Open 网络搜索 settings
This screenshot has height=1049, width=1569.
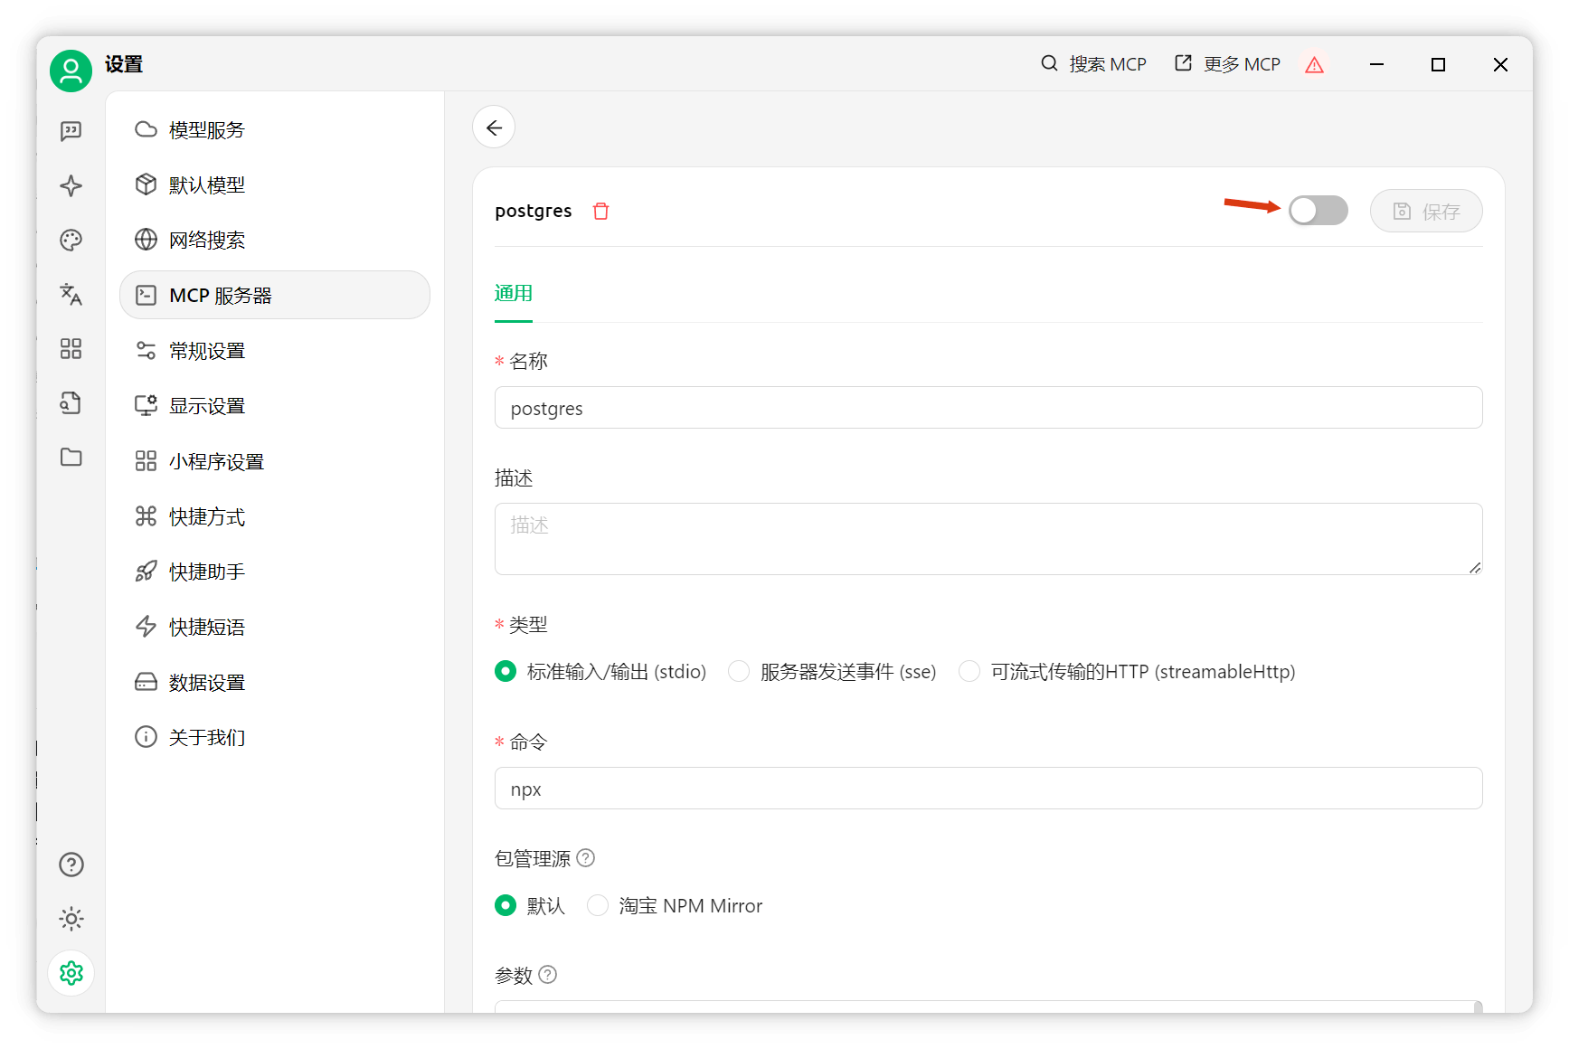point(275,240)
